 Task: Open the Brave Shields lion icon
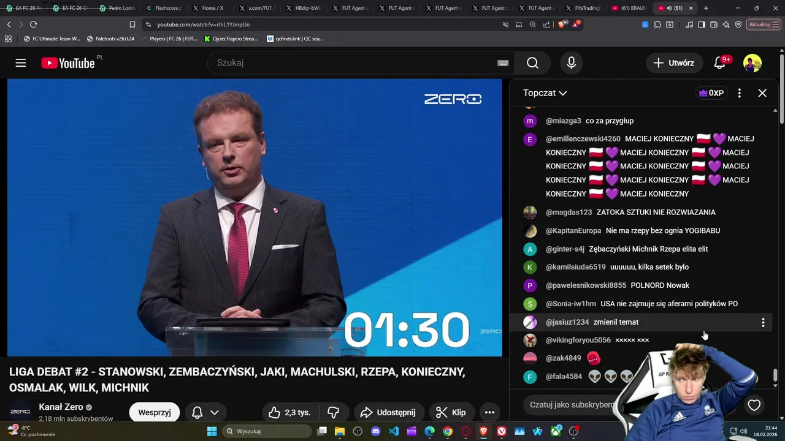point(561,24)
